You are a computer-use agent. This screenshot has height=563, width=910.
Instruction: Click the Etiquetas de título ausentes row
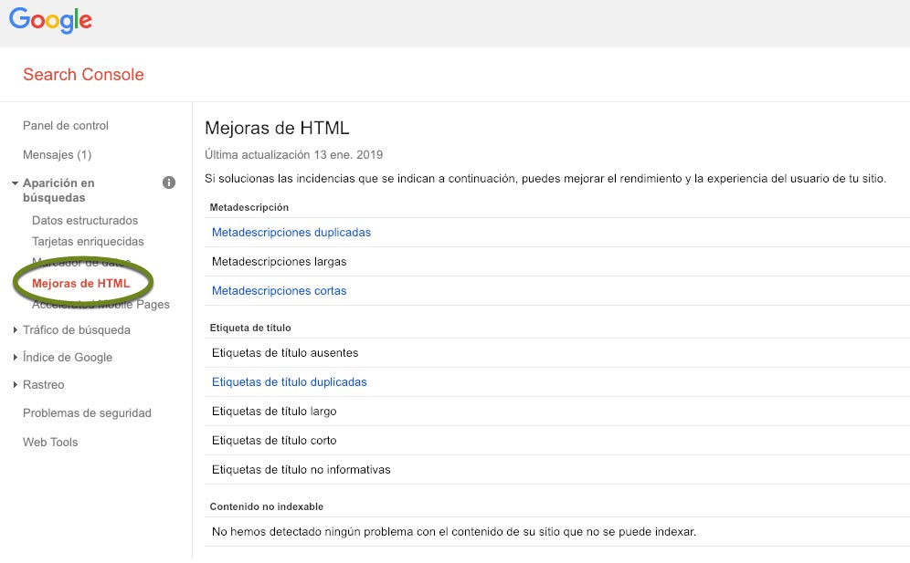coord(285,352)
